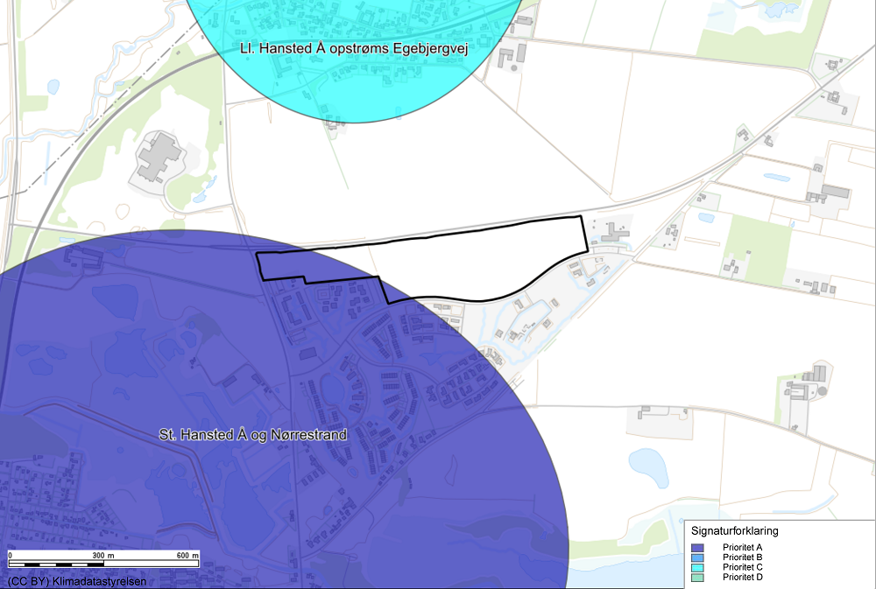The height and width of the screenshot is (589, 876).
Task: Click the 'St. Hansted Å og Nørrestrand' label
Action: (252, 434)
